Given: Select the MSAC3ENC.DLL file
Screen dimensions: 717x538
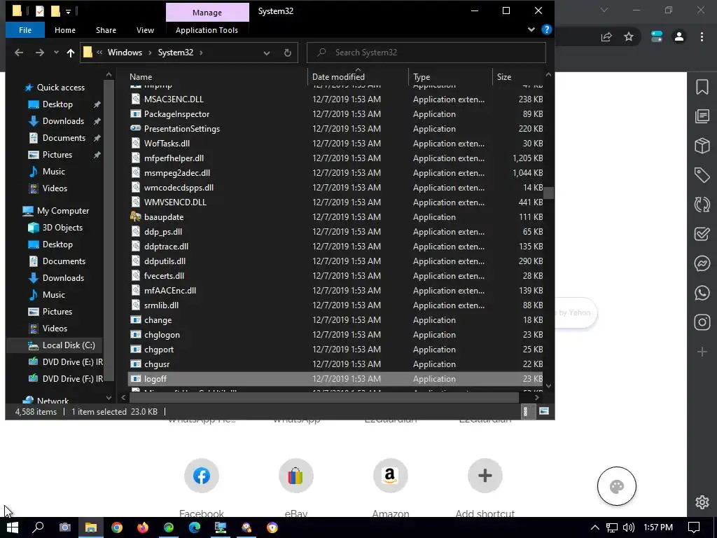Looking at the screenshot, I should 174,99.
